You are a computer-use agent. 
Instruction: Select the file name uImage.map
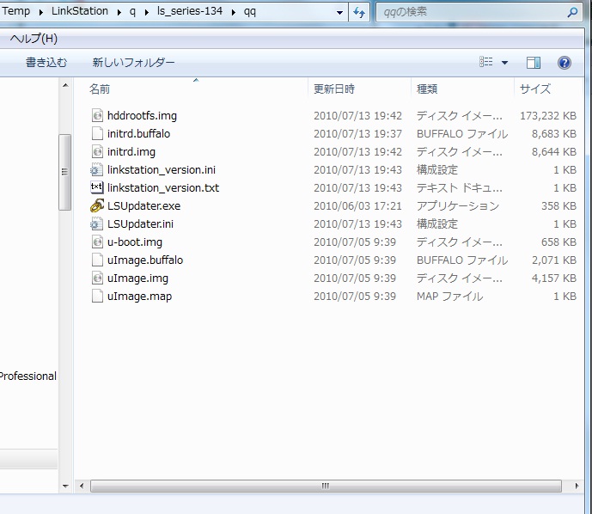pos(139,296)
